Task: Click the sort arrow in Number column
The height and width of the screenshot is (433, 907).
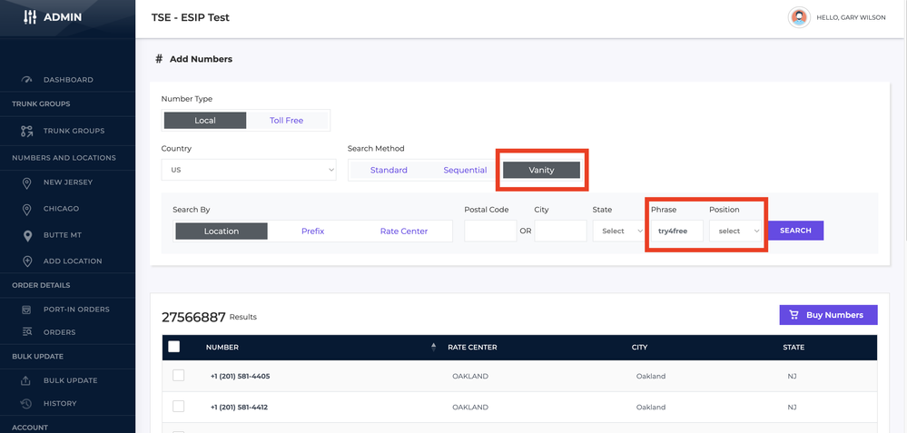Action: tap(433, 347)
